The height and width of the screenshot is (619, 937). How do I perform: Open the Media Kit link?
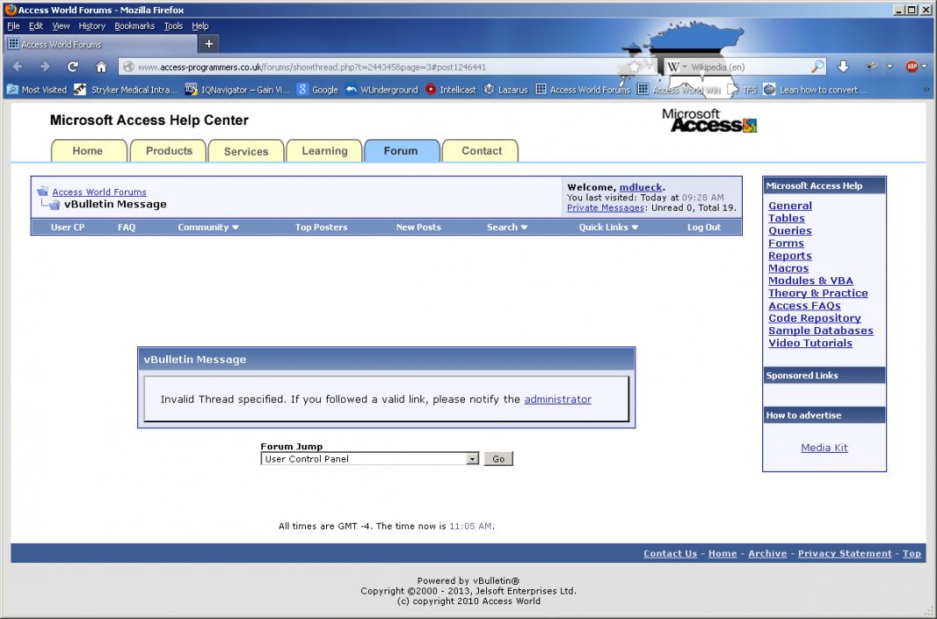824,448
